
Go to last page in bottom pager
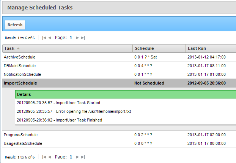click(83, 157)
